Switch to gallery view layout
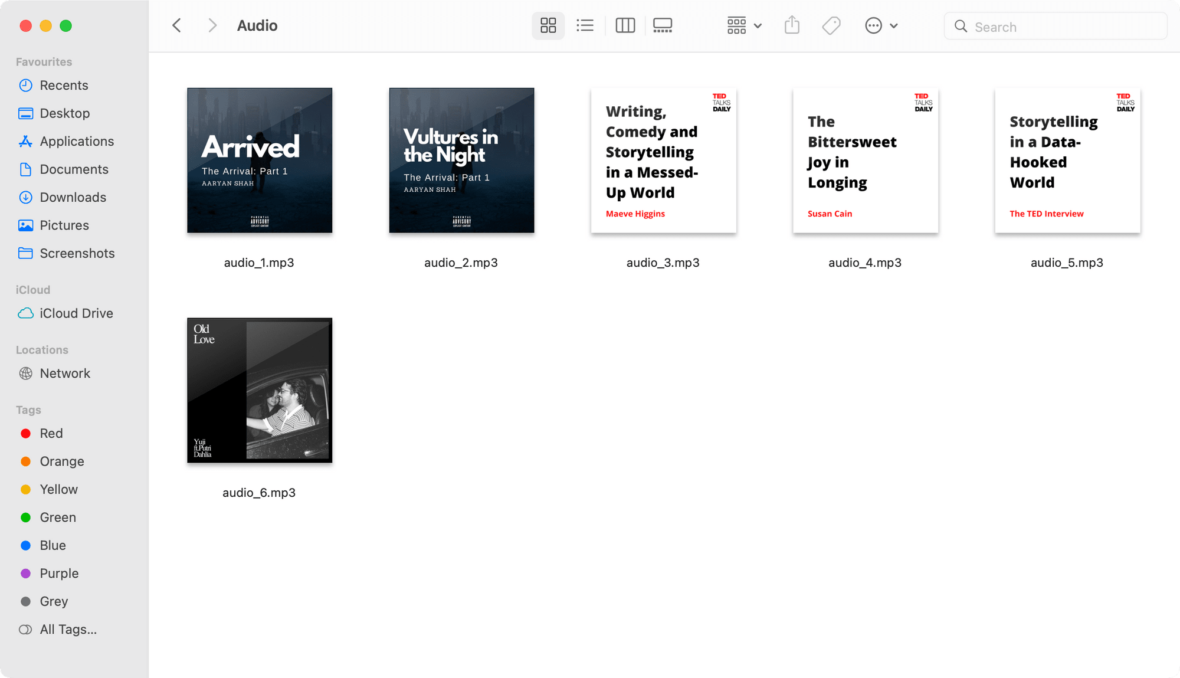Screen dimensions: 1180x678 tap(663, 25)
